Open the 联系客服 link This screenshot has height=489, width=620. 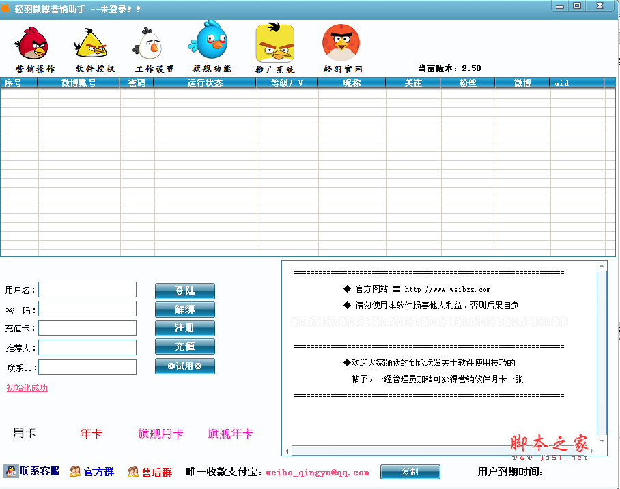(40, 471)
